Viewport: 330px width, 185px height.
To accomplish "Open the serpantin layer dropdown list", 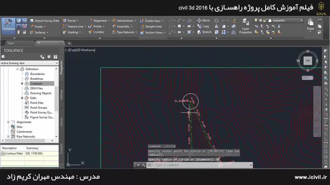I will click(301, 20).
